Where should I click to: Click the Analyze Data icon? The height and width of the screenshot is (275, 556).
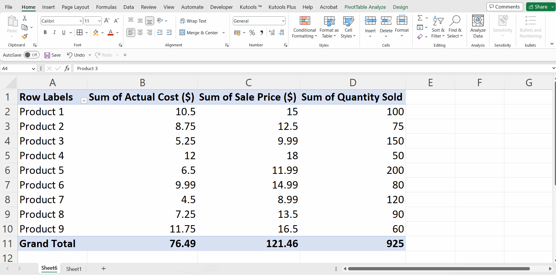point(478,27)
